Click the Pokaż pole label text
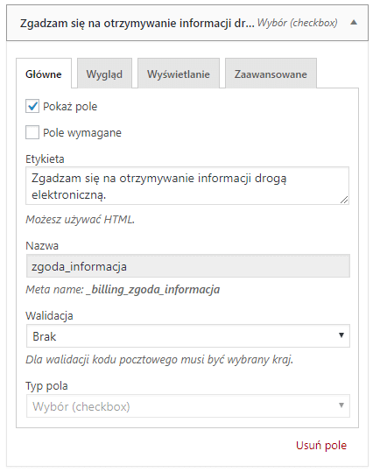The width and height of the screenshot is (373, 472). tap(70, 107)
